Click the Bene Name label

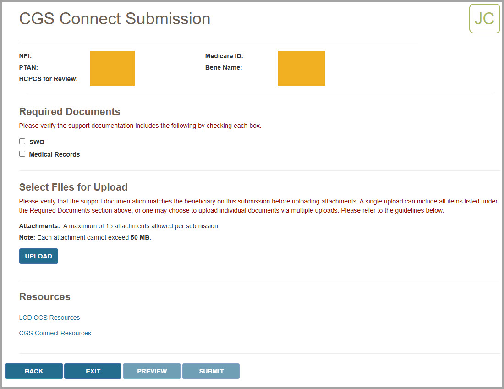pyautogui.click(x=224, y=67)
